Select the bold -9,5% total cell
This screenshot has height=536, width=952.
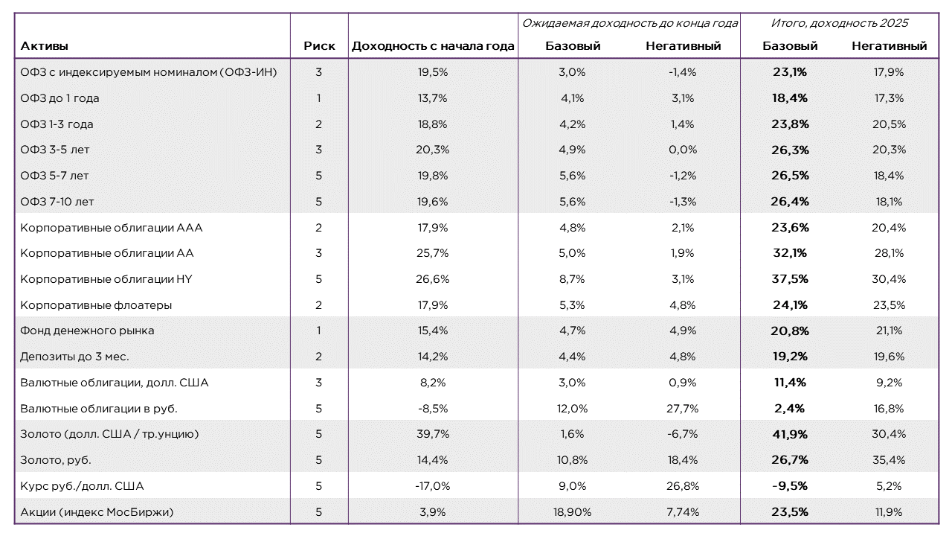790,486
